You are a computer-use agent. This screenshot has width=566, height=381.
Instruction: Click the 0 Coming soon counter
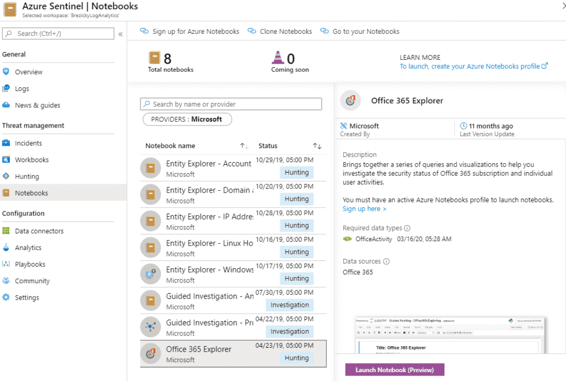(x=290, y=62)
